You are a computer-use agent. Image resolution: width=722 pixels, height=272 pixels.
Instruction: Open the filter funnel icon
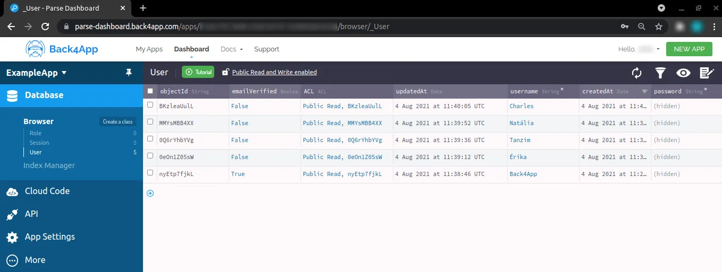660,73
